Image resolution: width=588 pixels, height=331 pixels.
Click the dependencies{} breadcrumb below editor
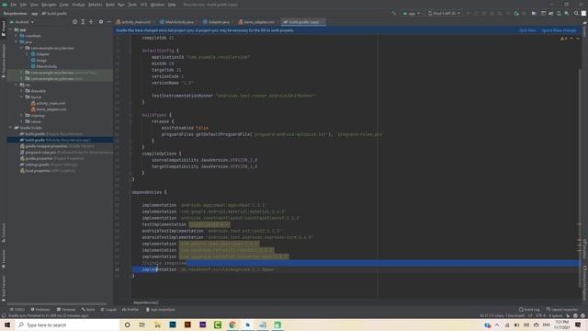coord(146,302)
